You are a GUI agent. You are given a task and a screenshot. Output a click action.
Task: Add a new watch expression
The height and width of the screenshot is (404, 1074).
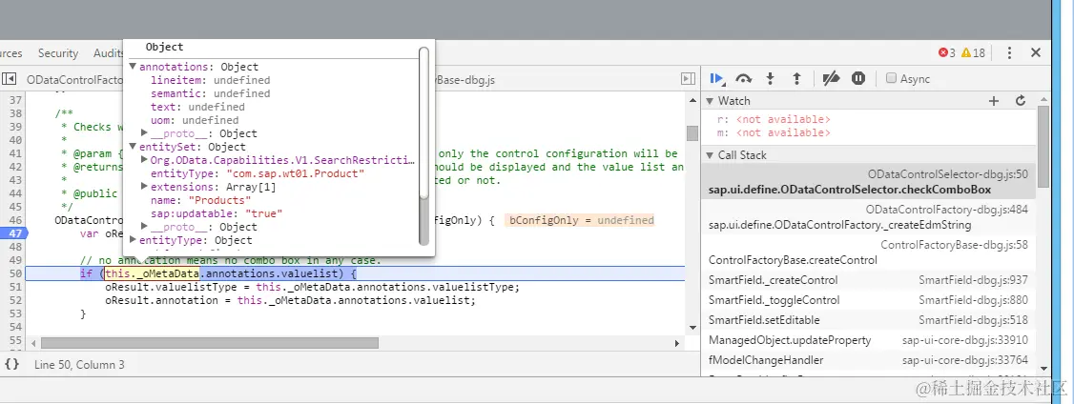[994, 101]
